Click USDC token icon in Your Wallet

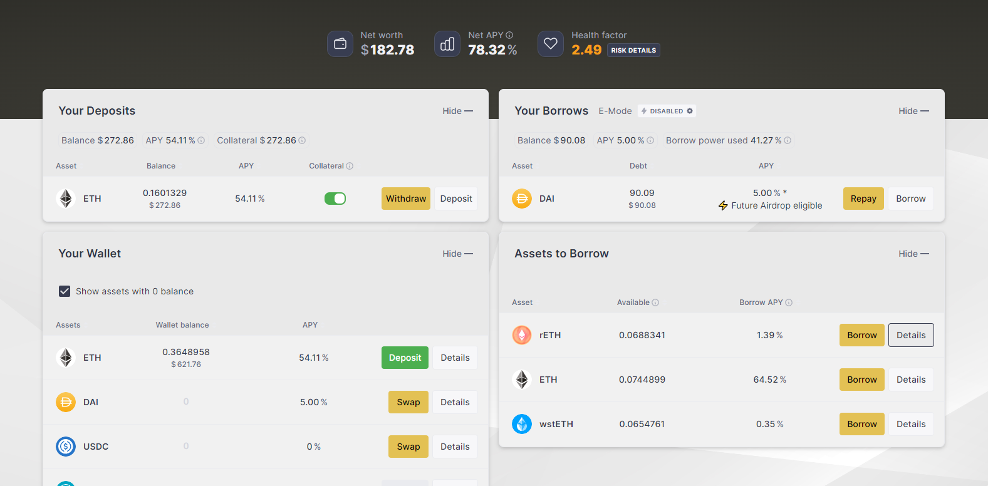coord(66,447)
